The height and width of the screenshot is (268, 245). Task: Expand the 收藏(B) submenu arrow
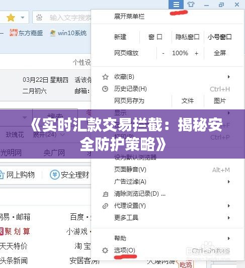(228, 77)
